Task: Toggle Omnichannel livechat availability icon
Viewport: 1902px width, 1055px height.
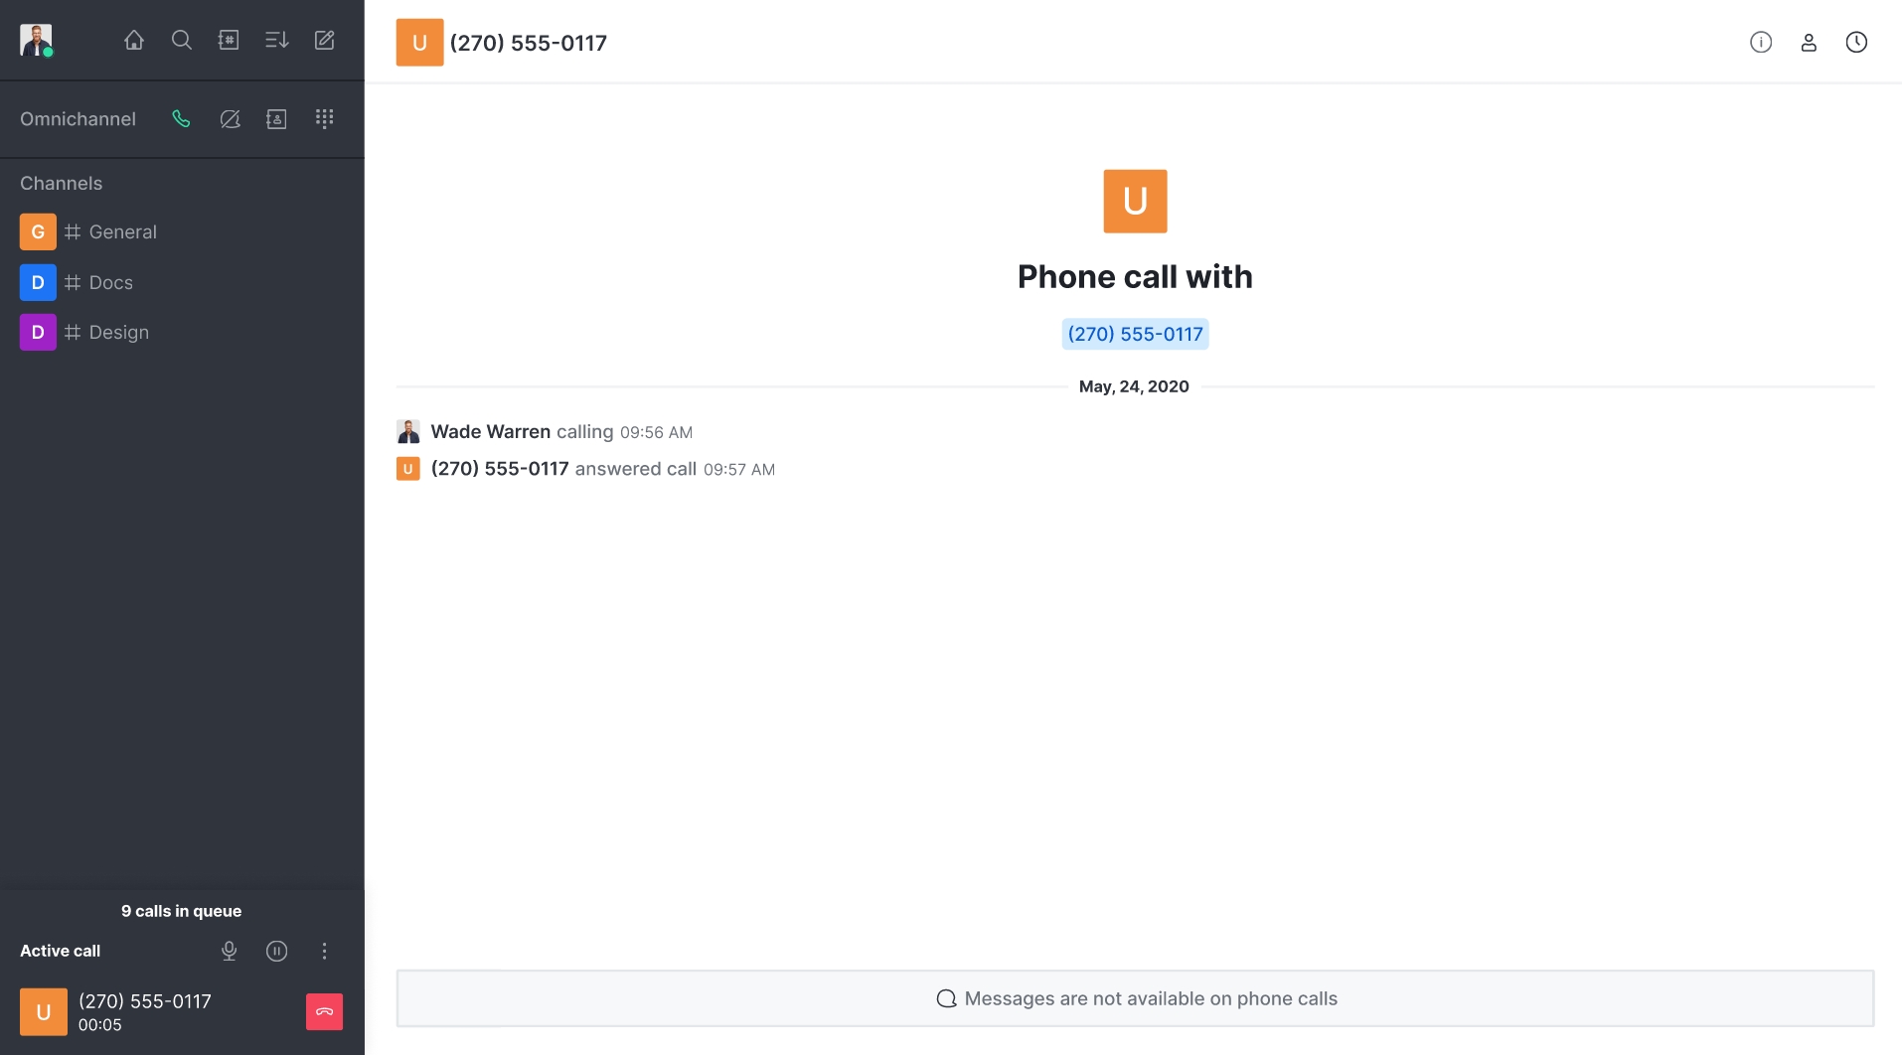Action: point(230,119)
